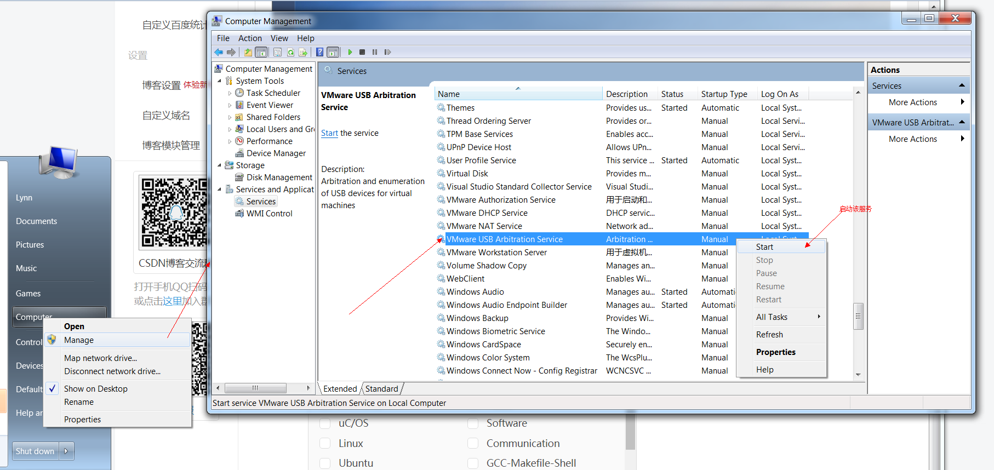Image resolution: width=994 pixels, height=470 pixels.
Task: Click the Restart Service toolbar icon
Action: (387, 52)
